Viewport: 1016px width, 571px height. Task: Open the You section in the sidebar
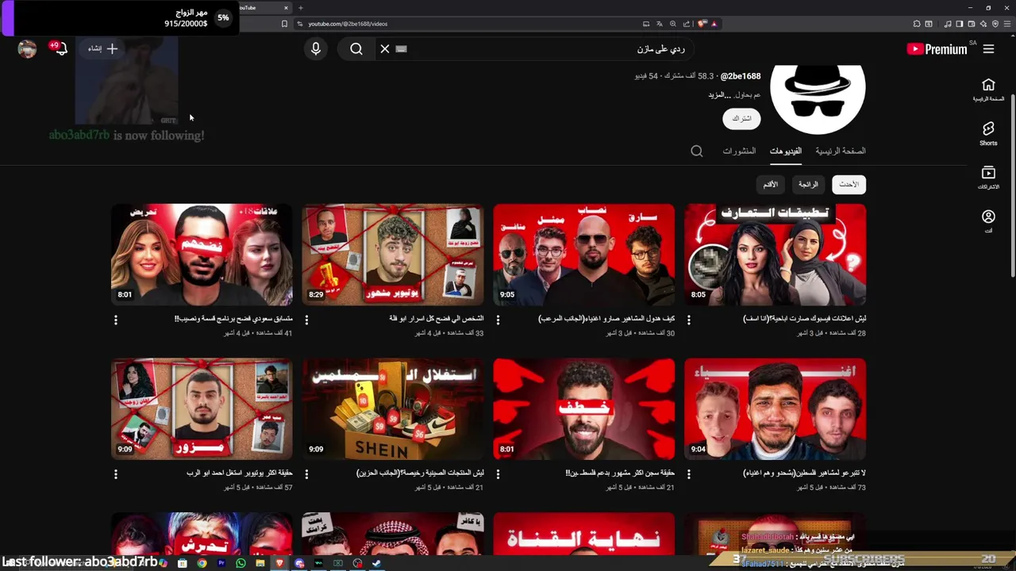(988, 221)
